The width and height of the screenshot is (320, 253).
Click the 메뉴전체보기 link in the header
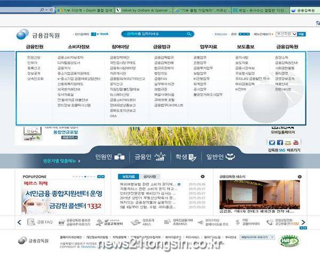(262, 34)
